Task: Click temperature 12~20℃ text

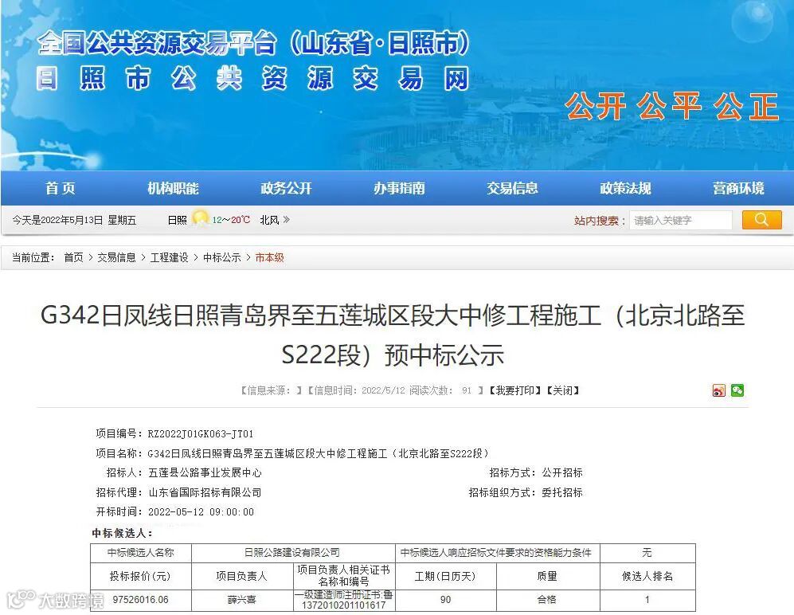Action: (231, 220)
